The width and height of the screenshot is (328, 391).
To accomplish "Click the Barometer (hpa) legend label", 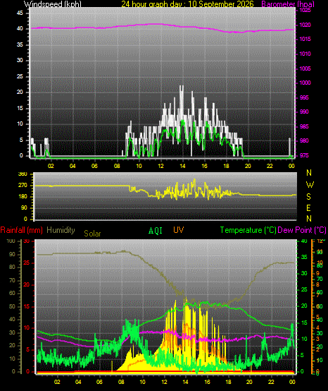I will [x=288, y=4].
